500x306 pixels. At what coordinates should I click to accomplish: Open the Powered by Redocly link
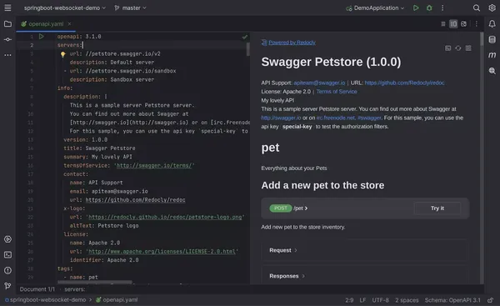point(292,43)
